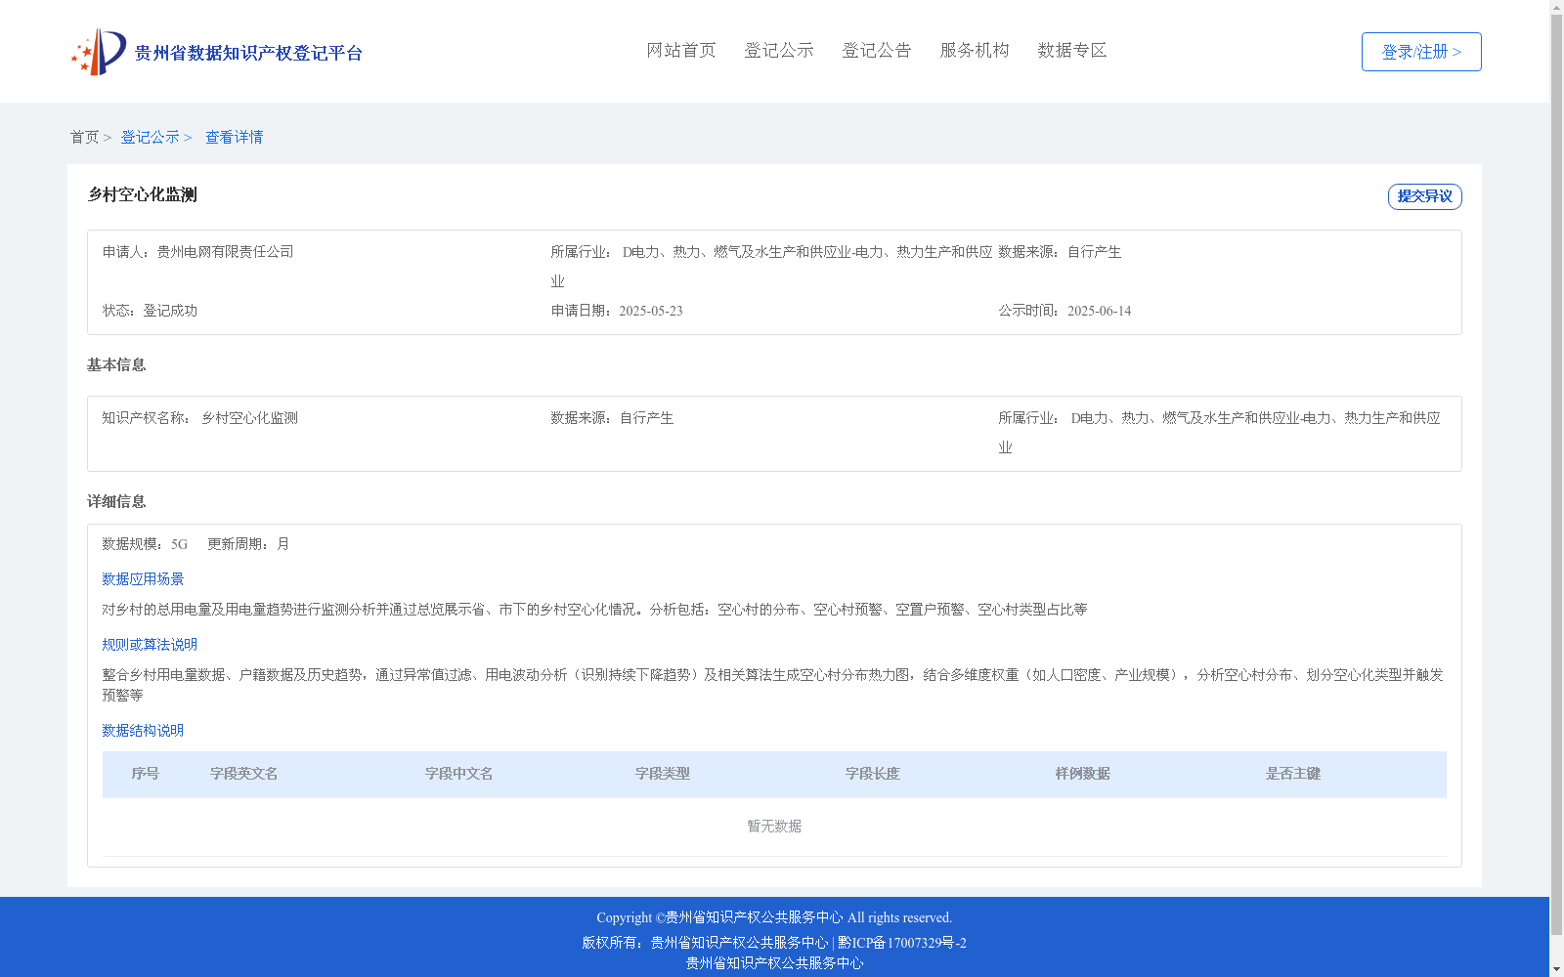This screenshot has width=1564, height=977.
Task: Click the 提交异议 button
Action: click(x=1425, y=196)
